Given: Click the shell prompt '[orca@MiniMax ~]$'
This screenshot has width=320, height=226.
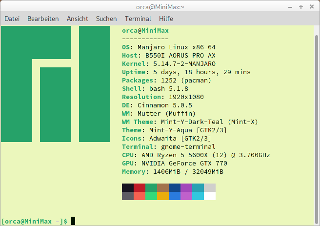Looking at the screenshot, I should [x=35, y=221].
